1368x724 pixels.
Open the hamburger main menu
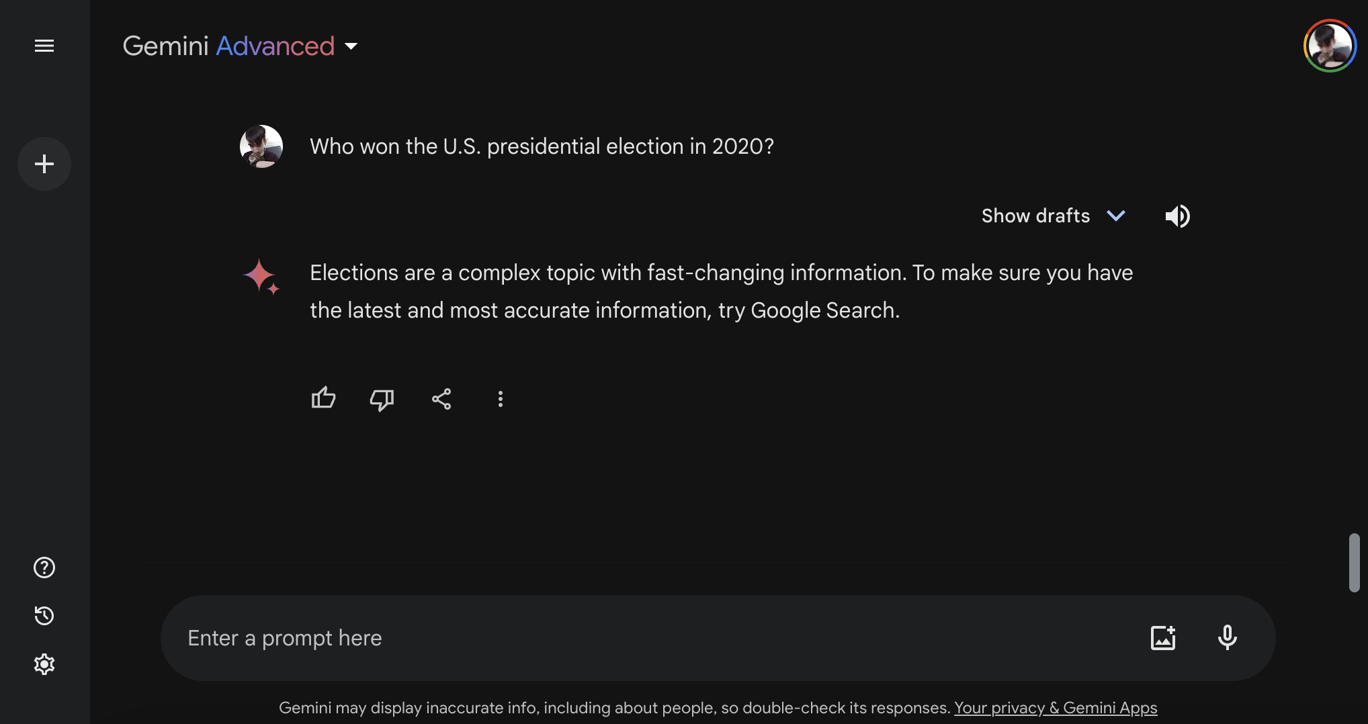point(44,46)
